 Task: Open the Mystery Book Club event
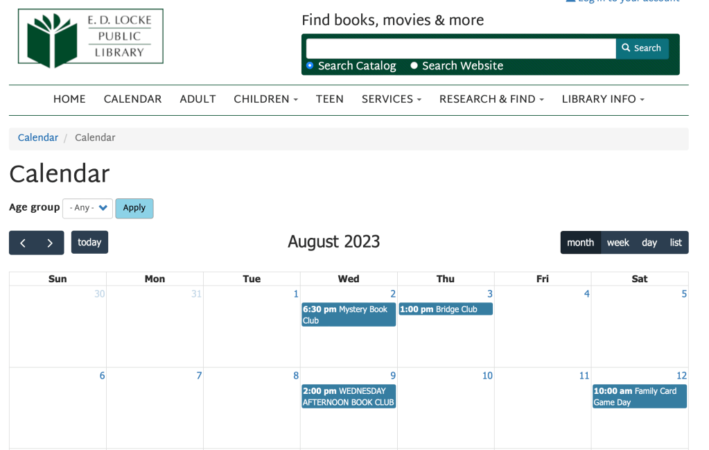coord(348,315)
